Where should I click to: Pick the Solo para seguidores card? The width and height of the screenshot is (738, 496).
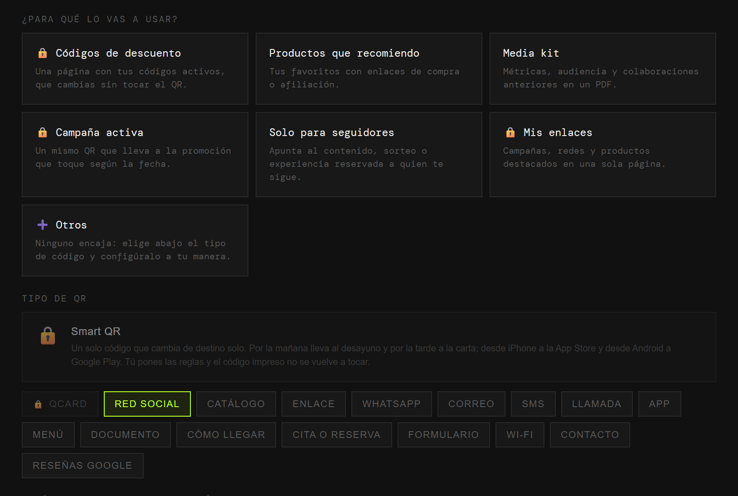pos(369,155)
